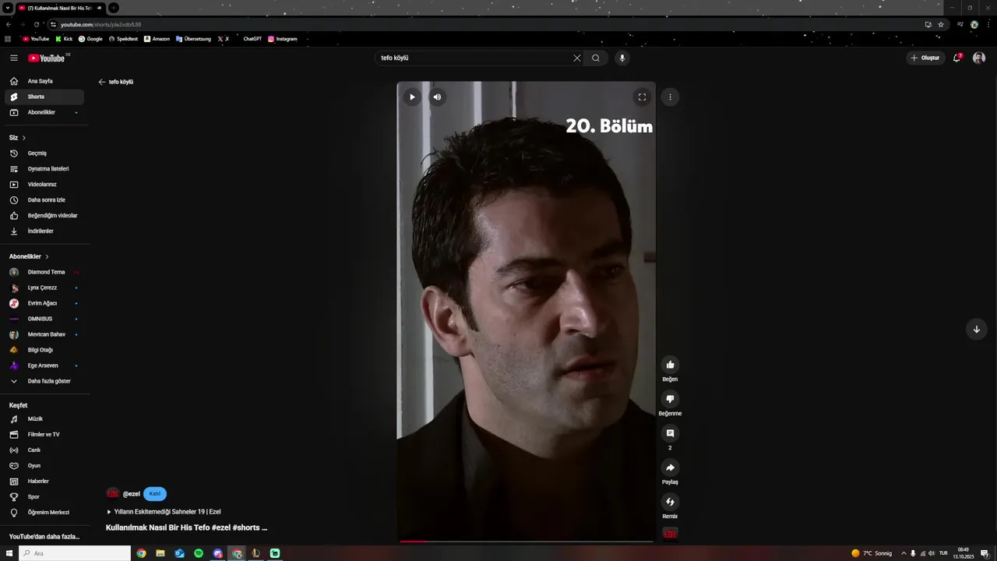Open Windows Start menu

tap(9, 553)
